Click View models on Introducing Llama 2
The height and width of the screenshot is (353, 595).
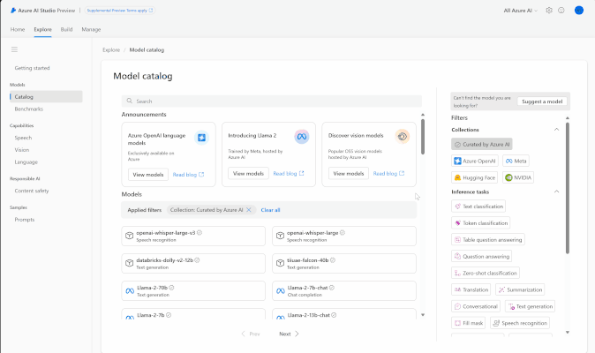click(x=248, y=173)
